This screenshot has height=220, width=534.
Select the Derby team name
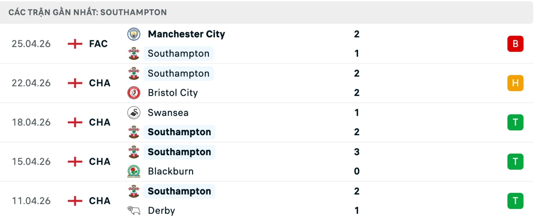[161, 211]
